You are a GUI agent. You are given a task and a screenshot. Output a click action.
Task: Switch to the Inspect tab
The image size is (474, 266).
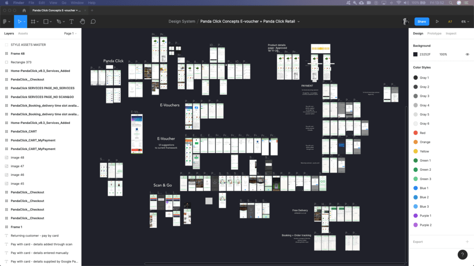click(x=451, y=33)
